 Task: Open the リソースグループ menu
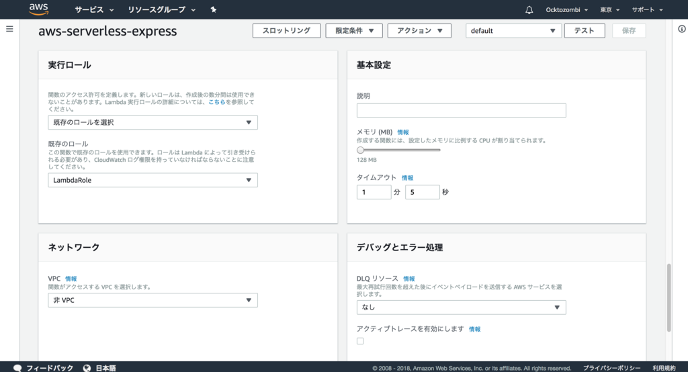161,9
